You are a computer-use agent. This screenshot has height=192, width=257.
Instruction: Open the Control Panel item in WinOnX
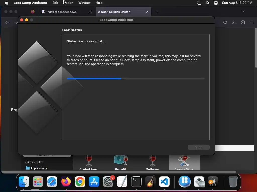click(89, 162)
